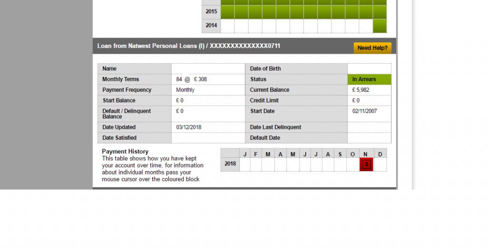
Task: Click the green December 2014 payment block
Action: 380,26
